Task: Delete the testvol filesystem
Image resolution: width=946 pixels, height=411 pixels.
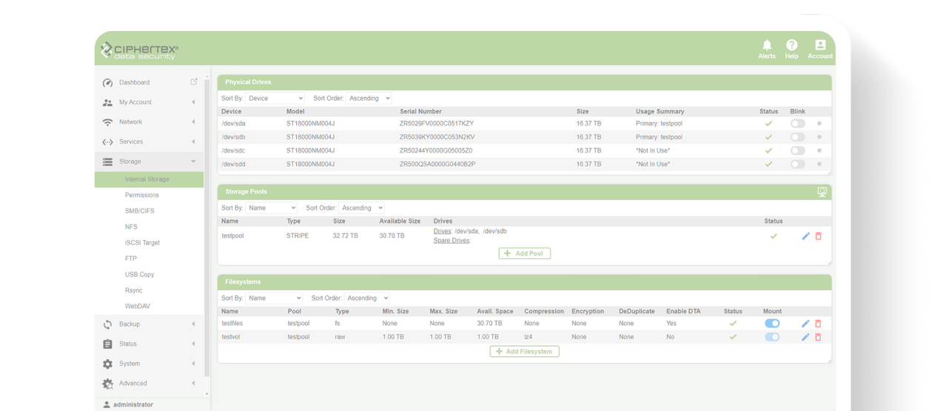Action: pos(818,337)
